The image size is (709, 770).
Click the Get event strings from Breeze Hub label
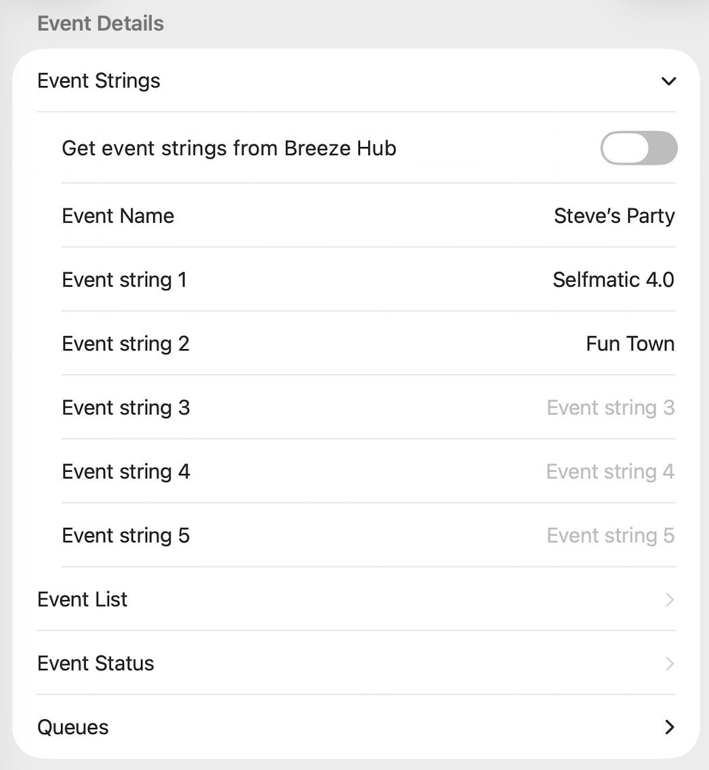(228, 148)
